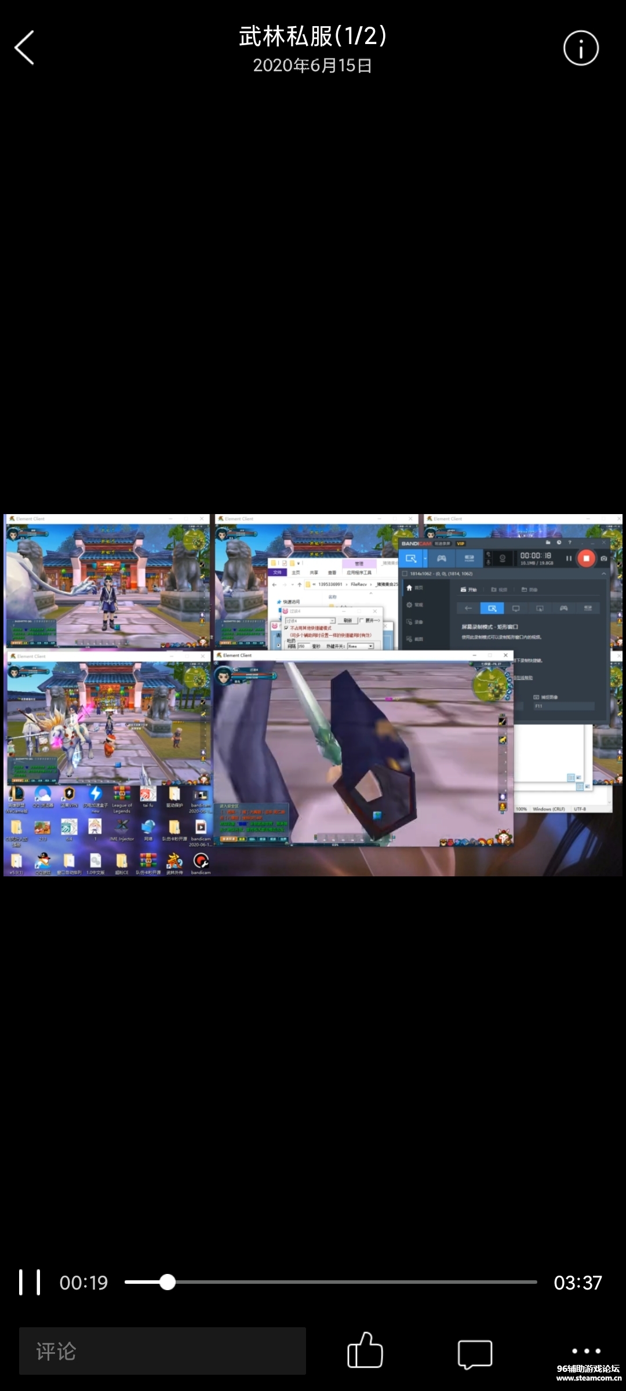Open the 常规 section in Bandicam sidebar
Image resolution: width=626 pixels, height=1391 pixels.
[x=415, y=605]
